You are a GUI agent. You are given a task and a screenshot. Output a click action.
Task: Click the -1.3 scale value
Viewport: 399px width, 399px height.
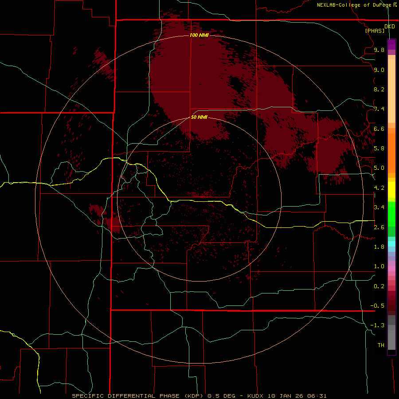coord(377,325)
